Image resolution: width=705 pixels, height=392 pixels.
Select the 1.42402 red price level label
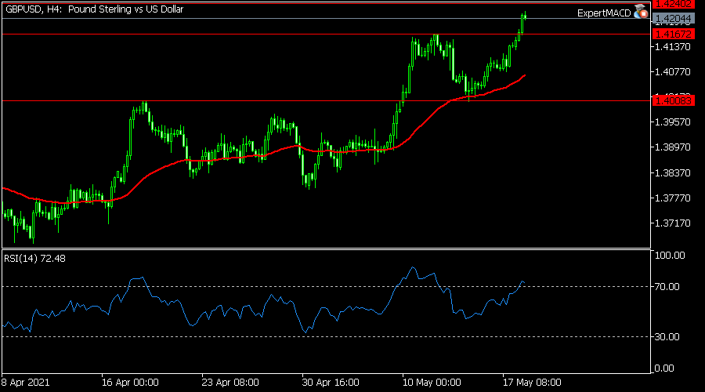(674, 4)
